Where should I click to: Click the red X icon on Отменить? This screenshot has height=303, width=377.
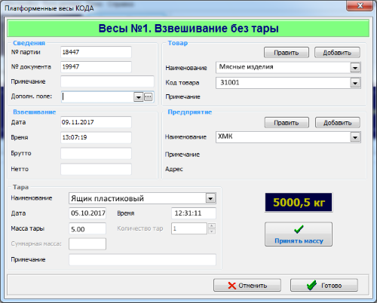pyautogui.click(x=231, y=286)
